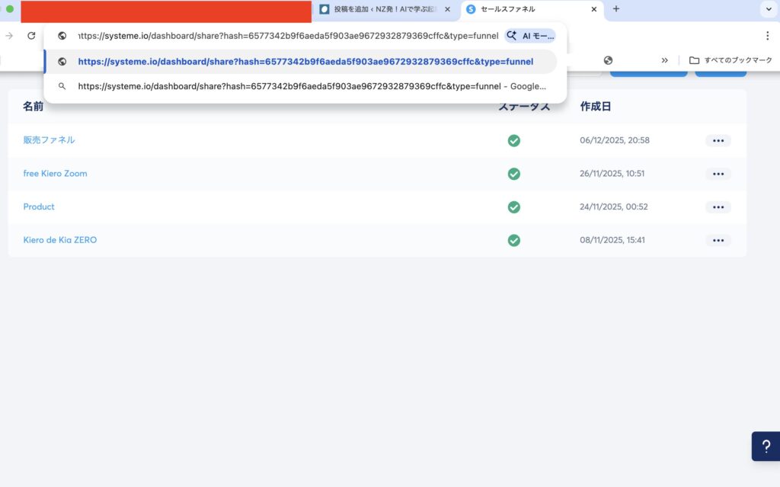
Task: Open the new tab plus button
Action: point(616,9)
